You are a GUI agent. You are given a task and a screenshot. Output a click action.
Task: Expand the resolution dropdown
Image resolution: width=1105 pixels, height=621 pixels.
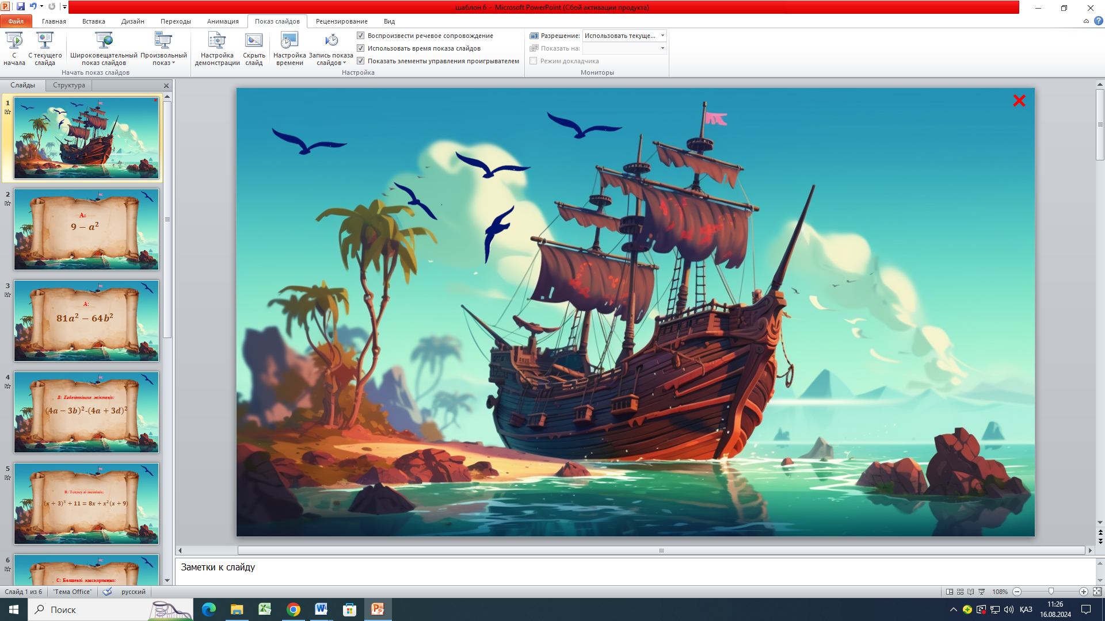(662, 36)
